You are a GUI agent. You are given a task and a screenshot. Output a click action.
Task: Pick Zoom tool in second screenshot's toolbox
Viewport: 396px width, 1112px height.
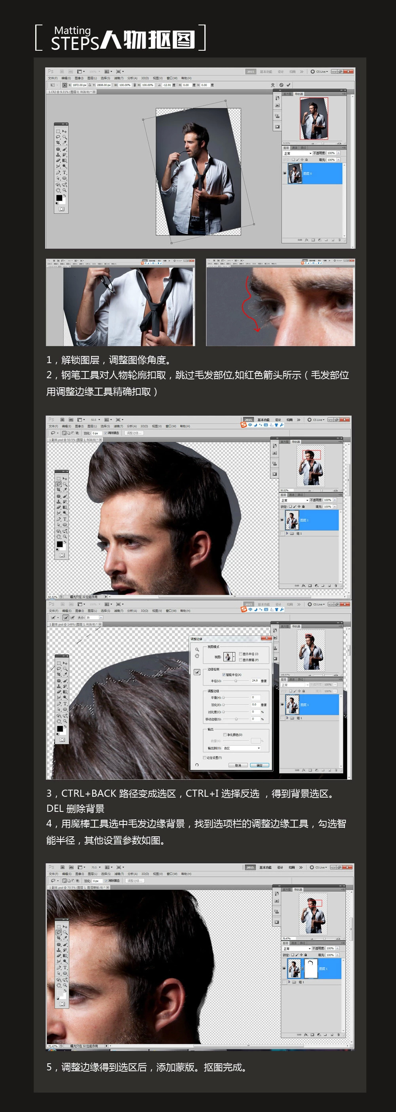(65, 537)
